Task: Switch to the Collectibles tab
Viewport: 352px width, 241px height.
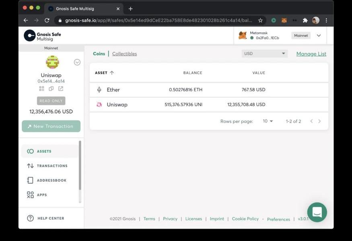Action: tap(124, 54)
